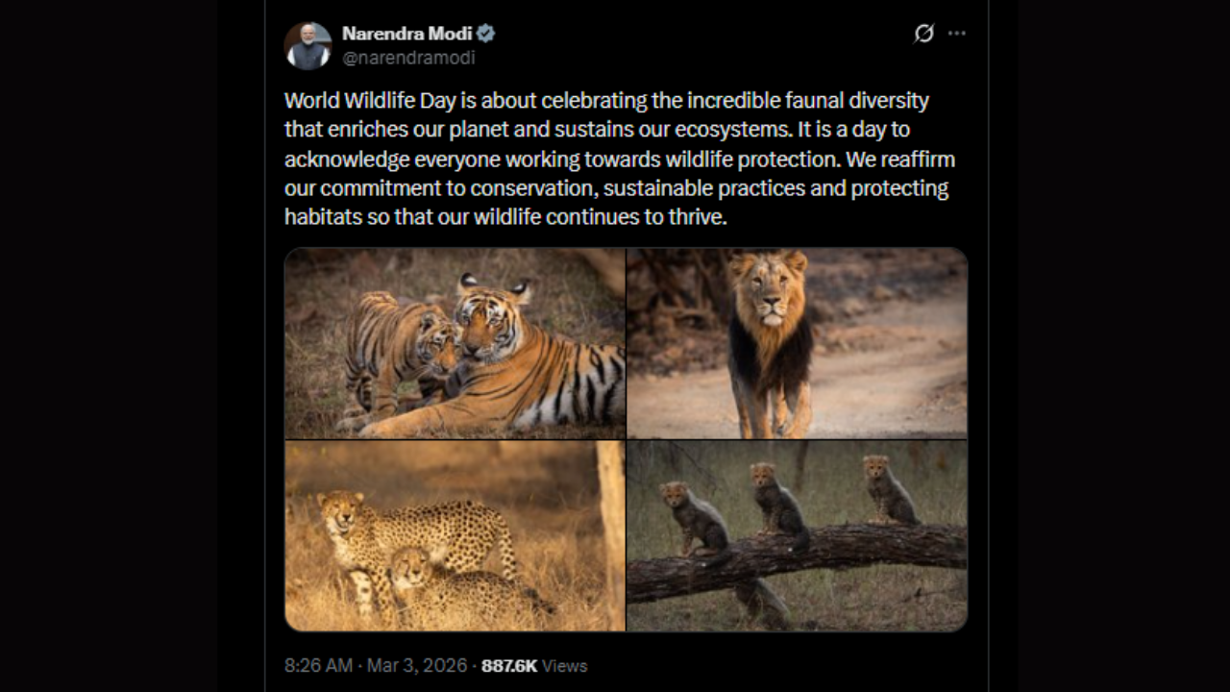The image size is (1230, 692).
Task: Click the Narendra Modi display name
Action: tap(406, 34)
